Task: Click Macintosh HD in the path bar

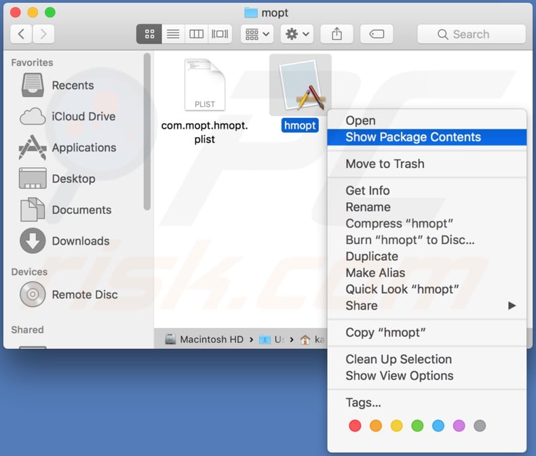Action: 204,339
